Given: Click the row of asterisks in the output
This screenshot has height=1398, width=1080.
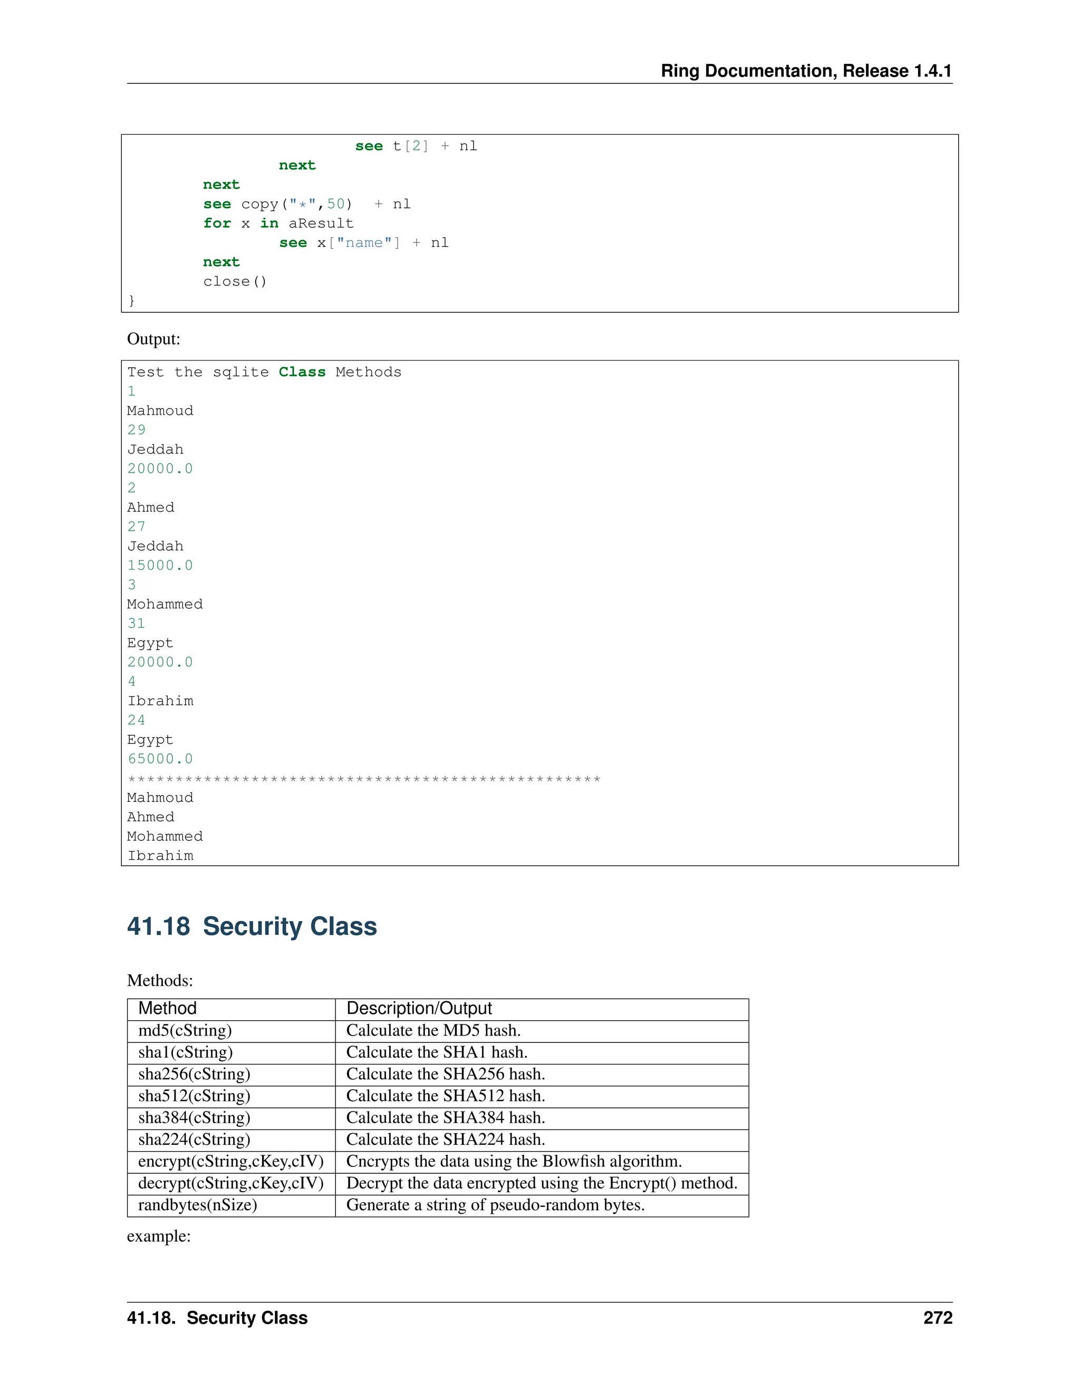Looking at the screenshot, I should point(363,778).
